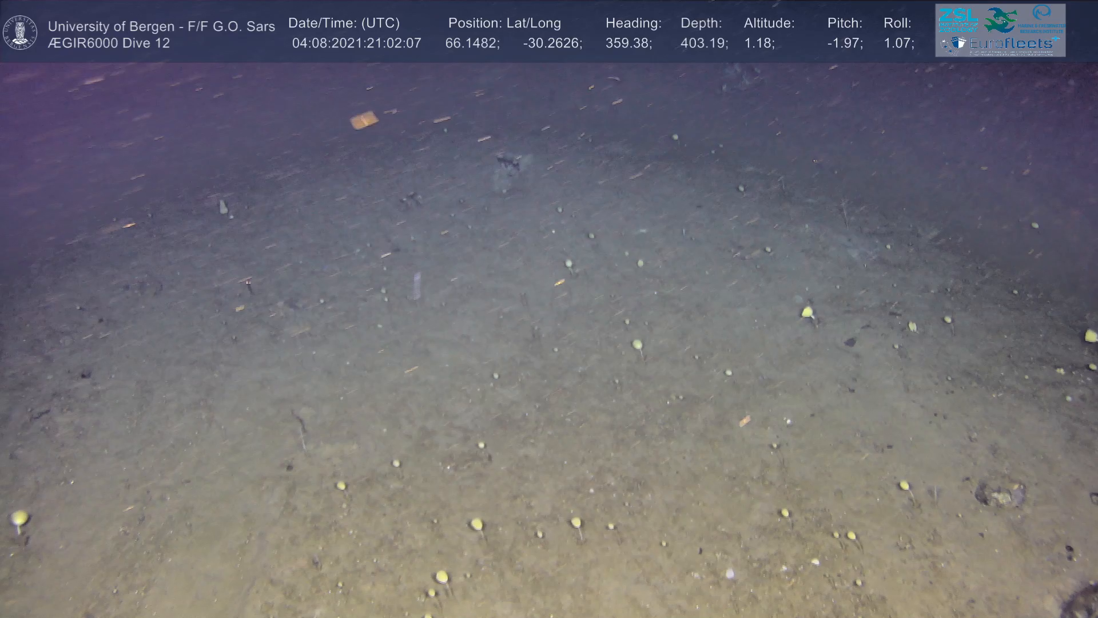Click the 'Position: Lat/Long' header
This screenshot has height=618, width=1098.
tap(504, 23)
